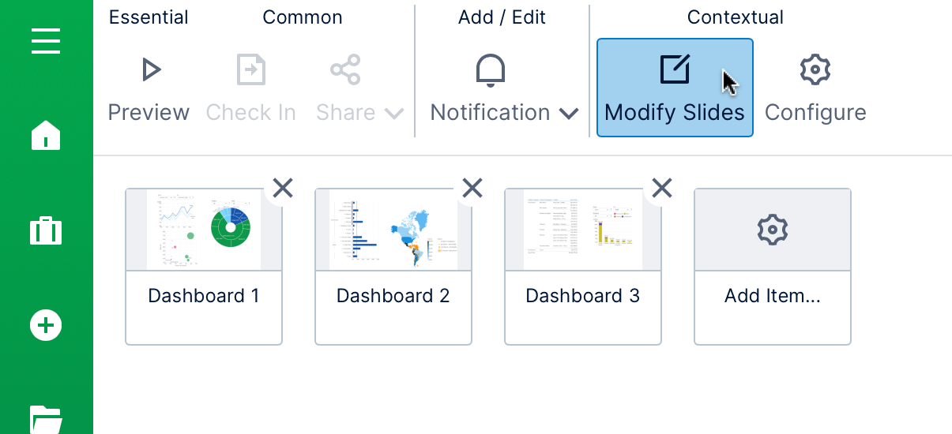This screenshot has height=434, width=952.
Task: Open the folder explorer icon
Action: pyautogui.click(x=46, y=418)
